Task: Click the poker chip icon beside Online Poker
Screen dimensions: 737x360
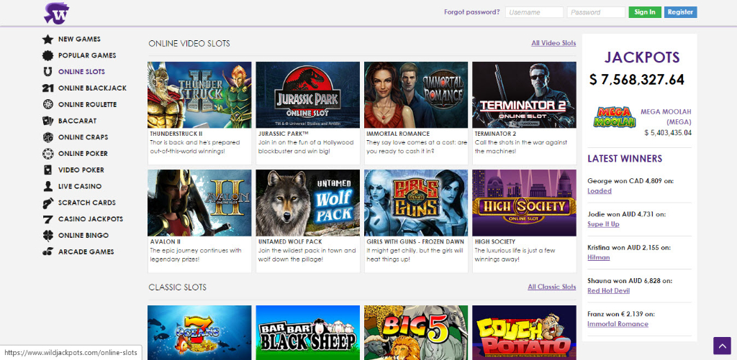Action: coord(48,154)
